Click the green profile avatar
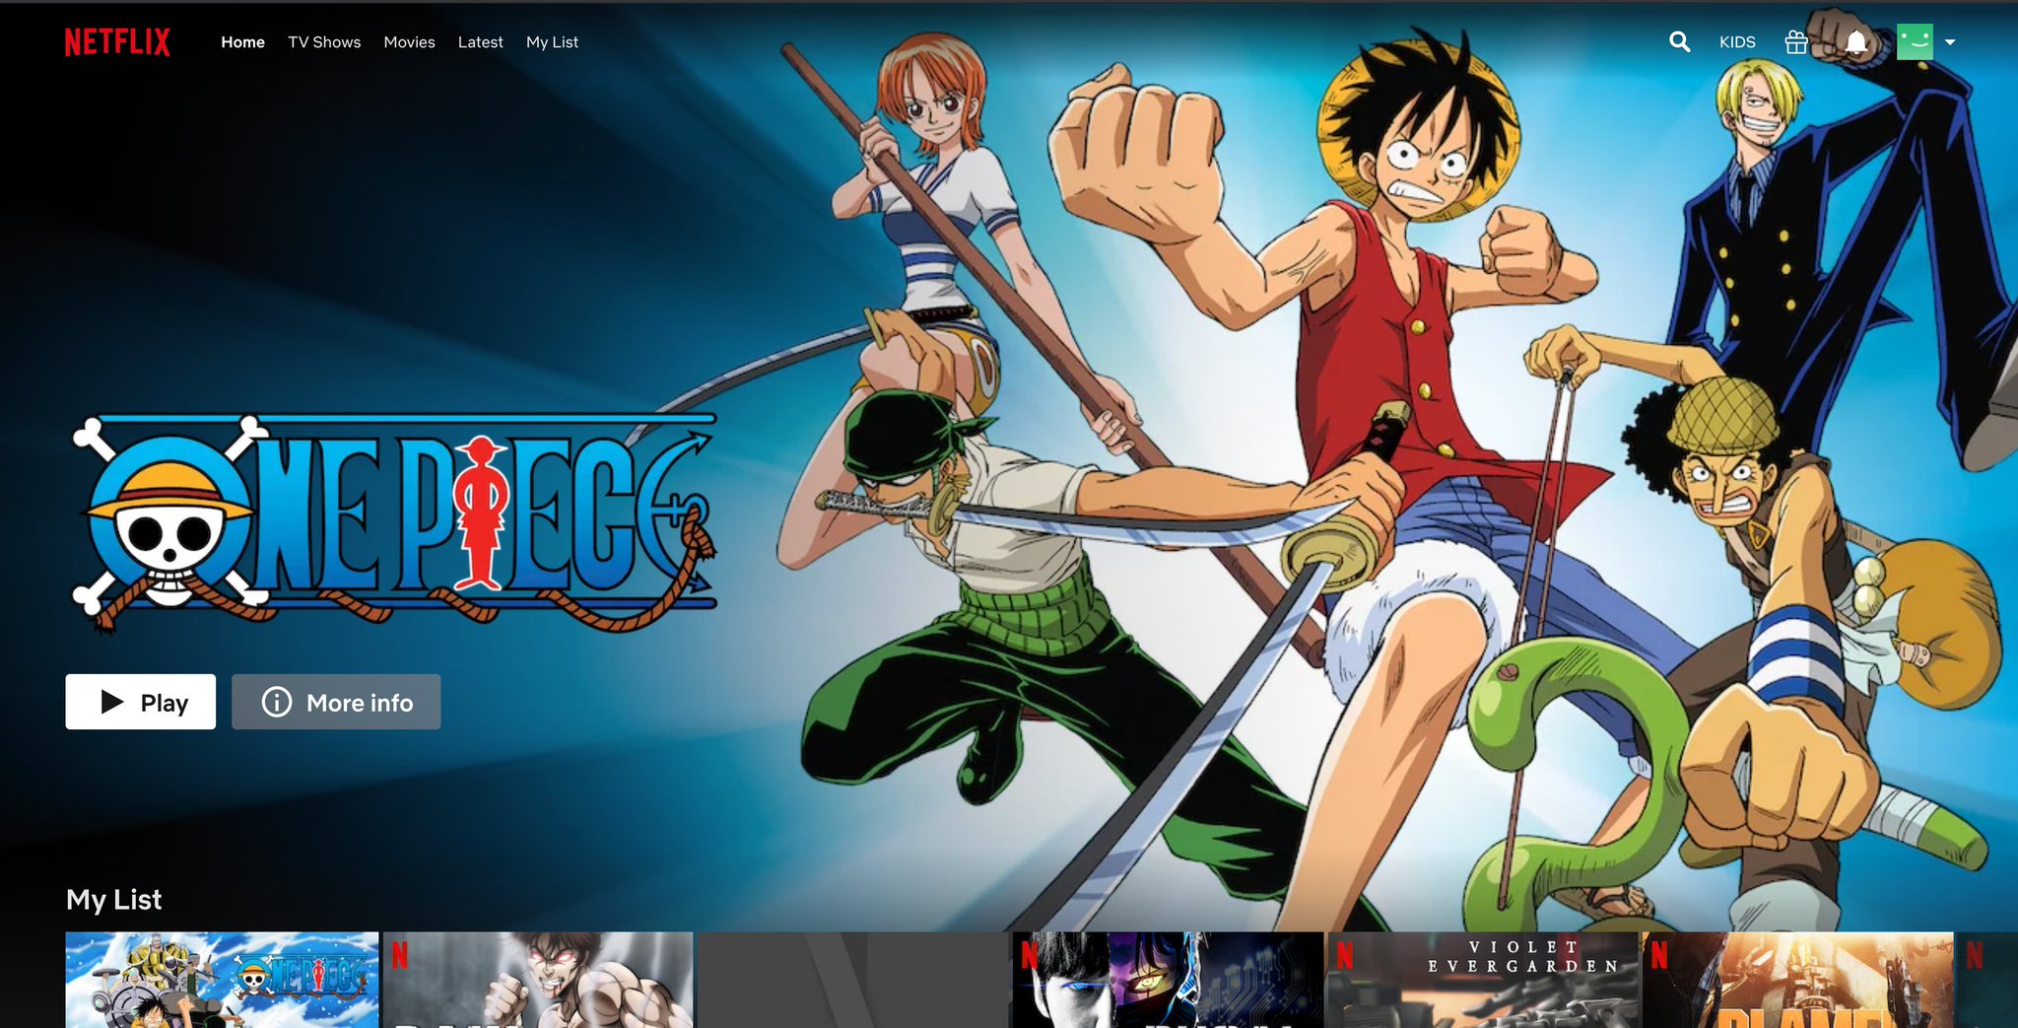 (x=1915, y=41)
